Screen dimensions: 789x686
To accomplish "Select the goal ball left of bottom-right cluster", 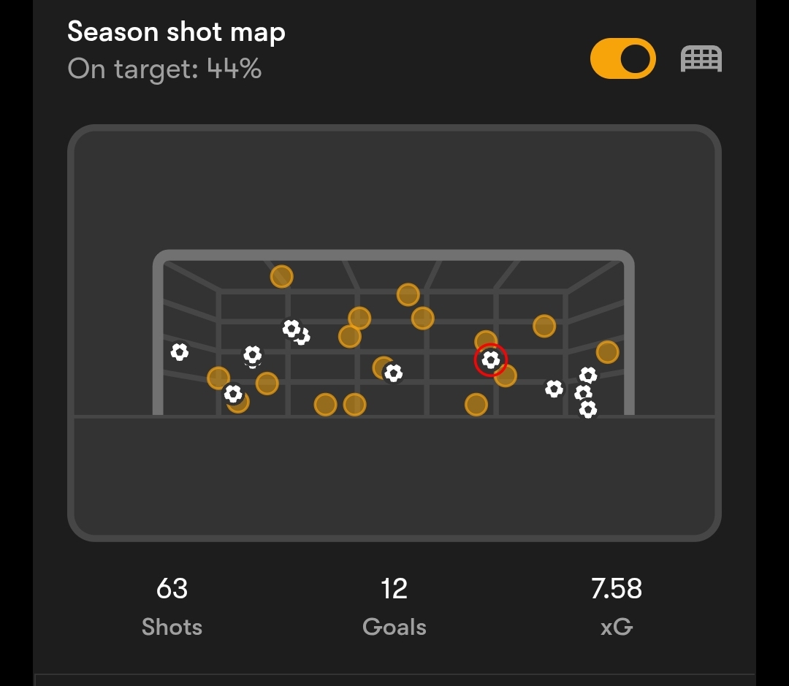I will pyautogui.click(x=554, y=389).
